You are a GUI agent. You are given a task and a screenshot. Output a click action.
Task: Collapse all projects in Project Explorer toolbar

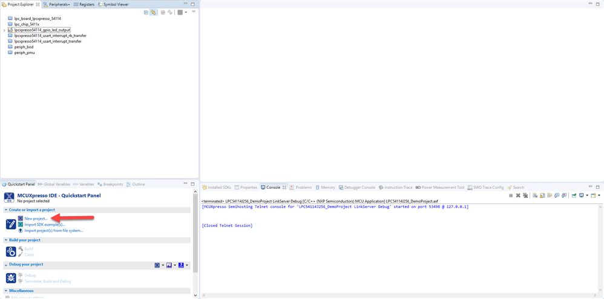pyautogui.click(x=146, y=12)
